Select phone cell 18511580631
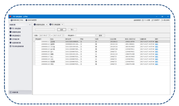 (132, 44)
